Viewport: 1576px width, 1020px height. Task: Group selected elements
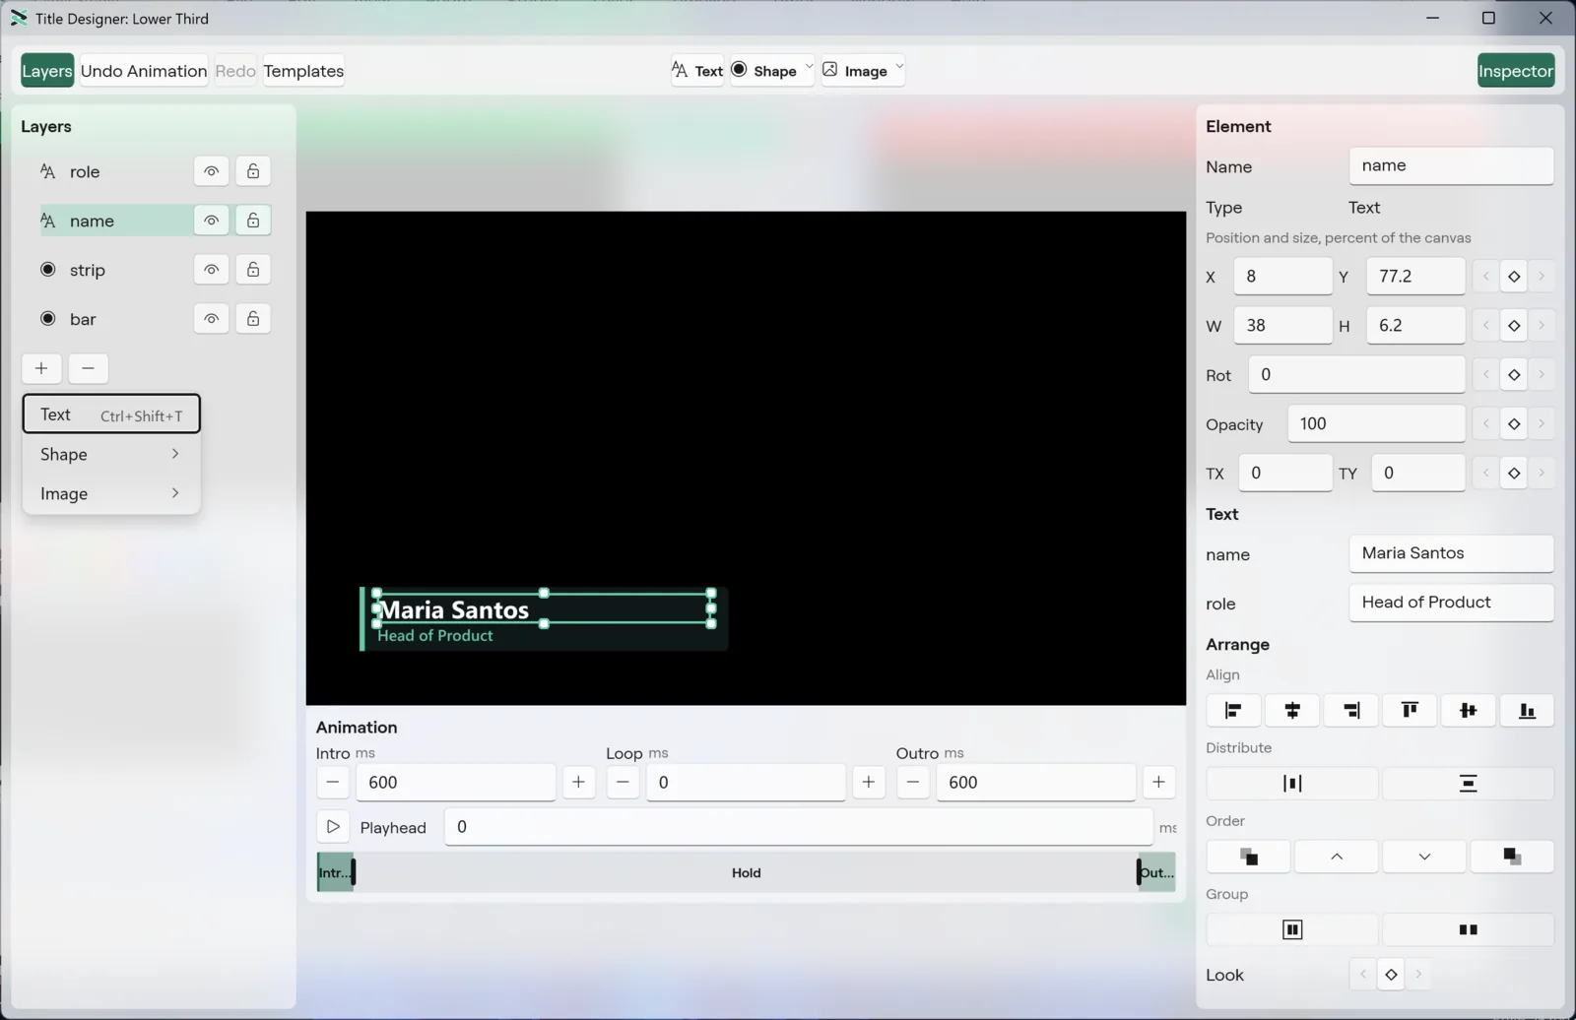click(1292, 929)
